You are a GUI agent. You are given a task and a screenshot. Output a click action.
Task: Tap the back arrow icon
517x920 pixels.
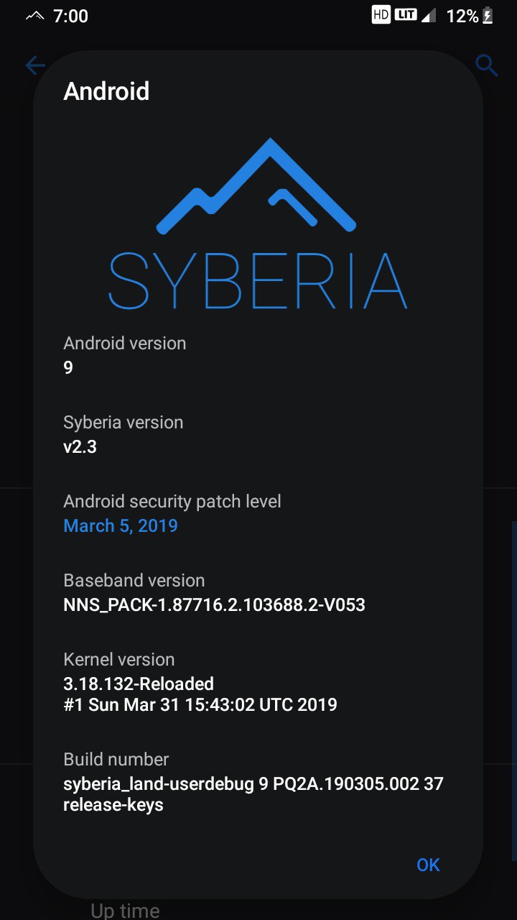(x=34, y=66)
